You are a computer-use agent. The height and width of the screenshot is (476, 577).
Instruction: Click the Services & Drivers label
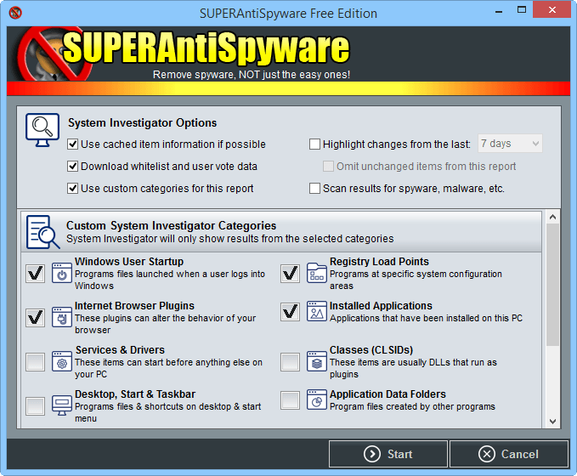120,349
